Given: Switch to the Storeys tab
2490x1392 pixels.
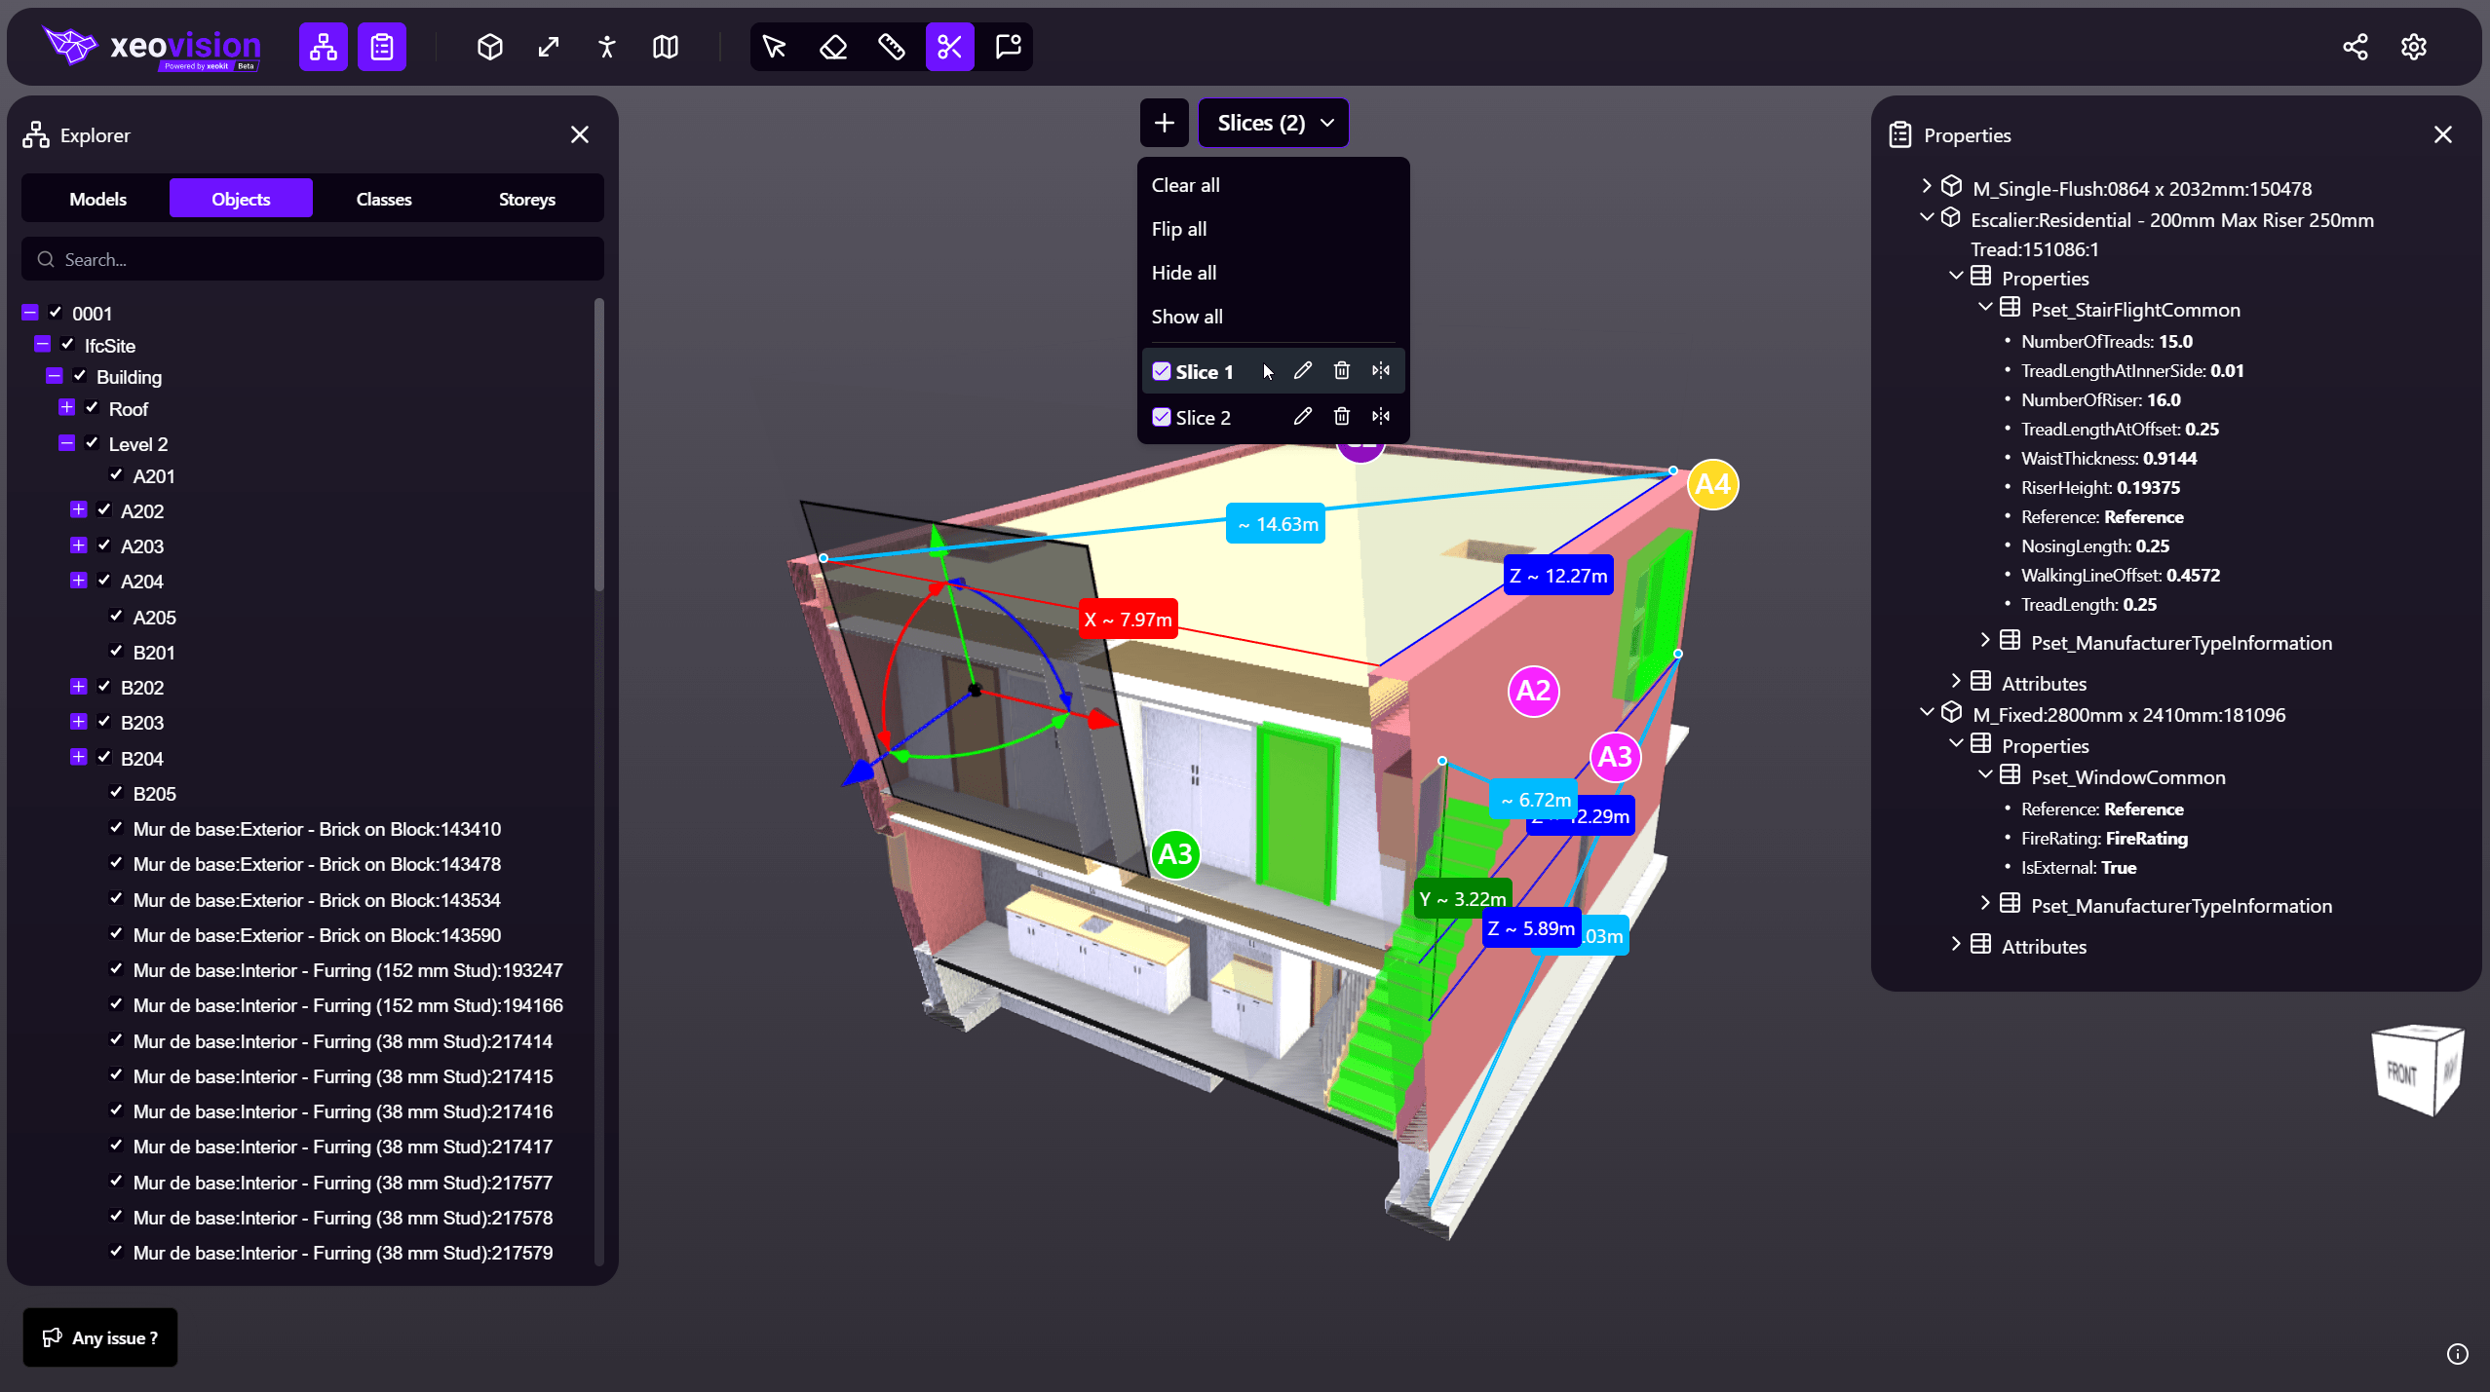Looking at the screenshot, I should [x=526, y=199].
